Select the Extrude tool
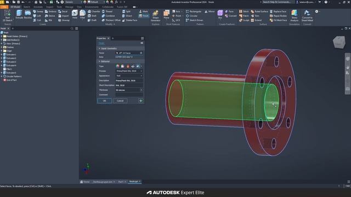The height and width of the screenshot is (197, 351). click(x=19, y=15)
